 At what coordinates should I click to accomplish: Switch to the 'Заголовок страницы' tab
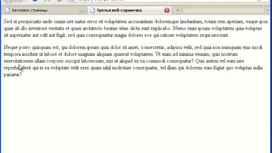click(x=44, y=10)
